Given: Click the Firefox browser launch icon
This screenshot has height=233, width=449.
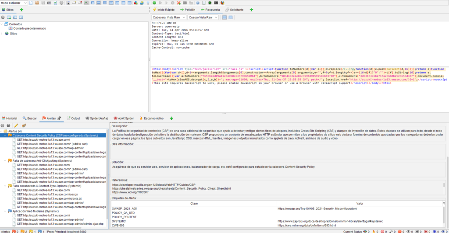Looking at the screenshot, I should (x=222, y=3).
